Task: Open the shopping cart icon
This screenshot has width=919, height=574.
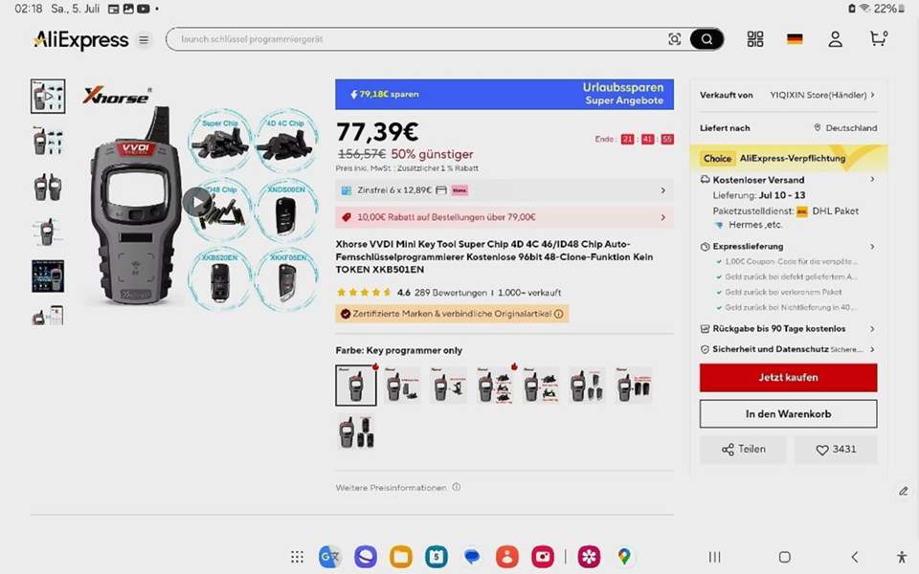Action: (x=878, y=38)
